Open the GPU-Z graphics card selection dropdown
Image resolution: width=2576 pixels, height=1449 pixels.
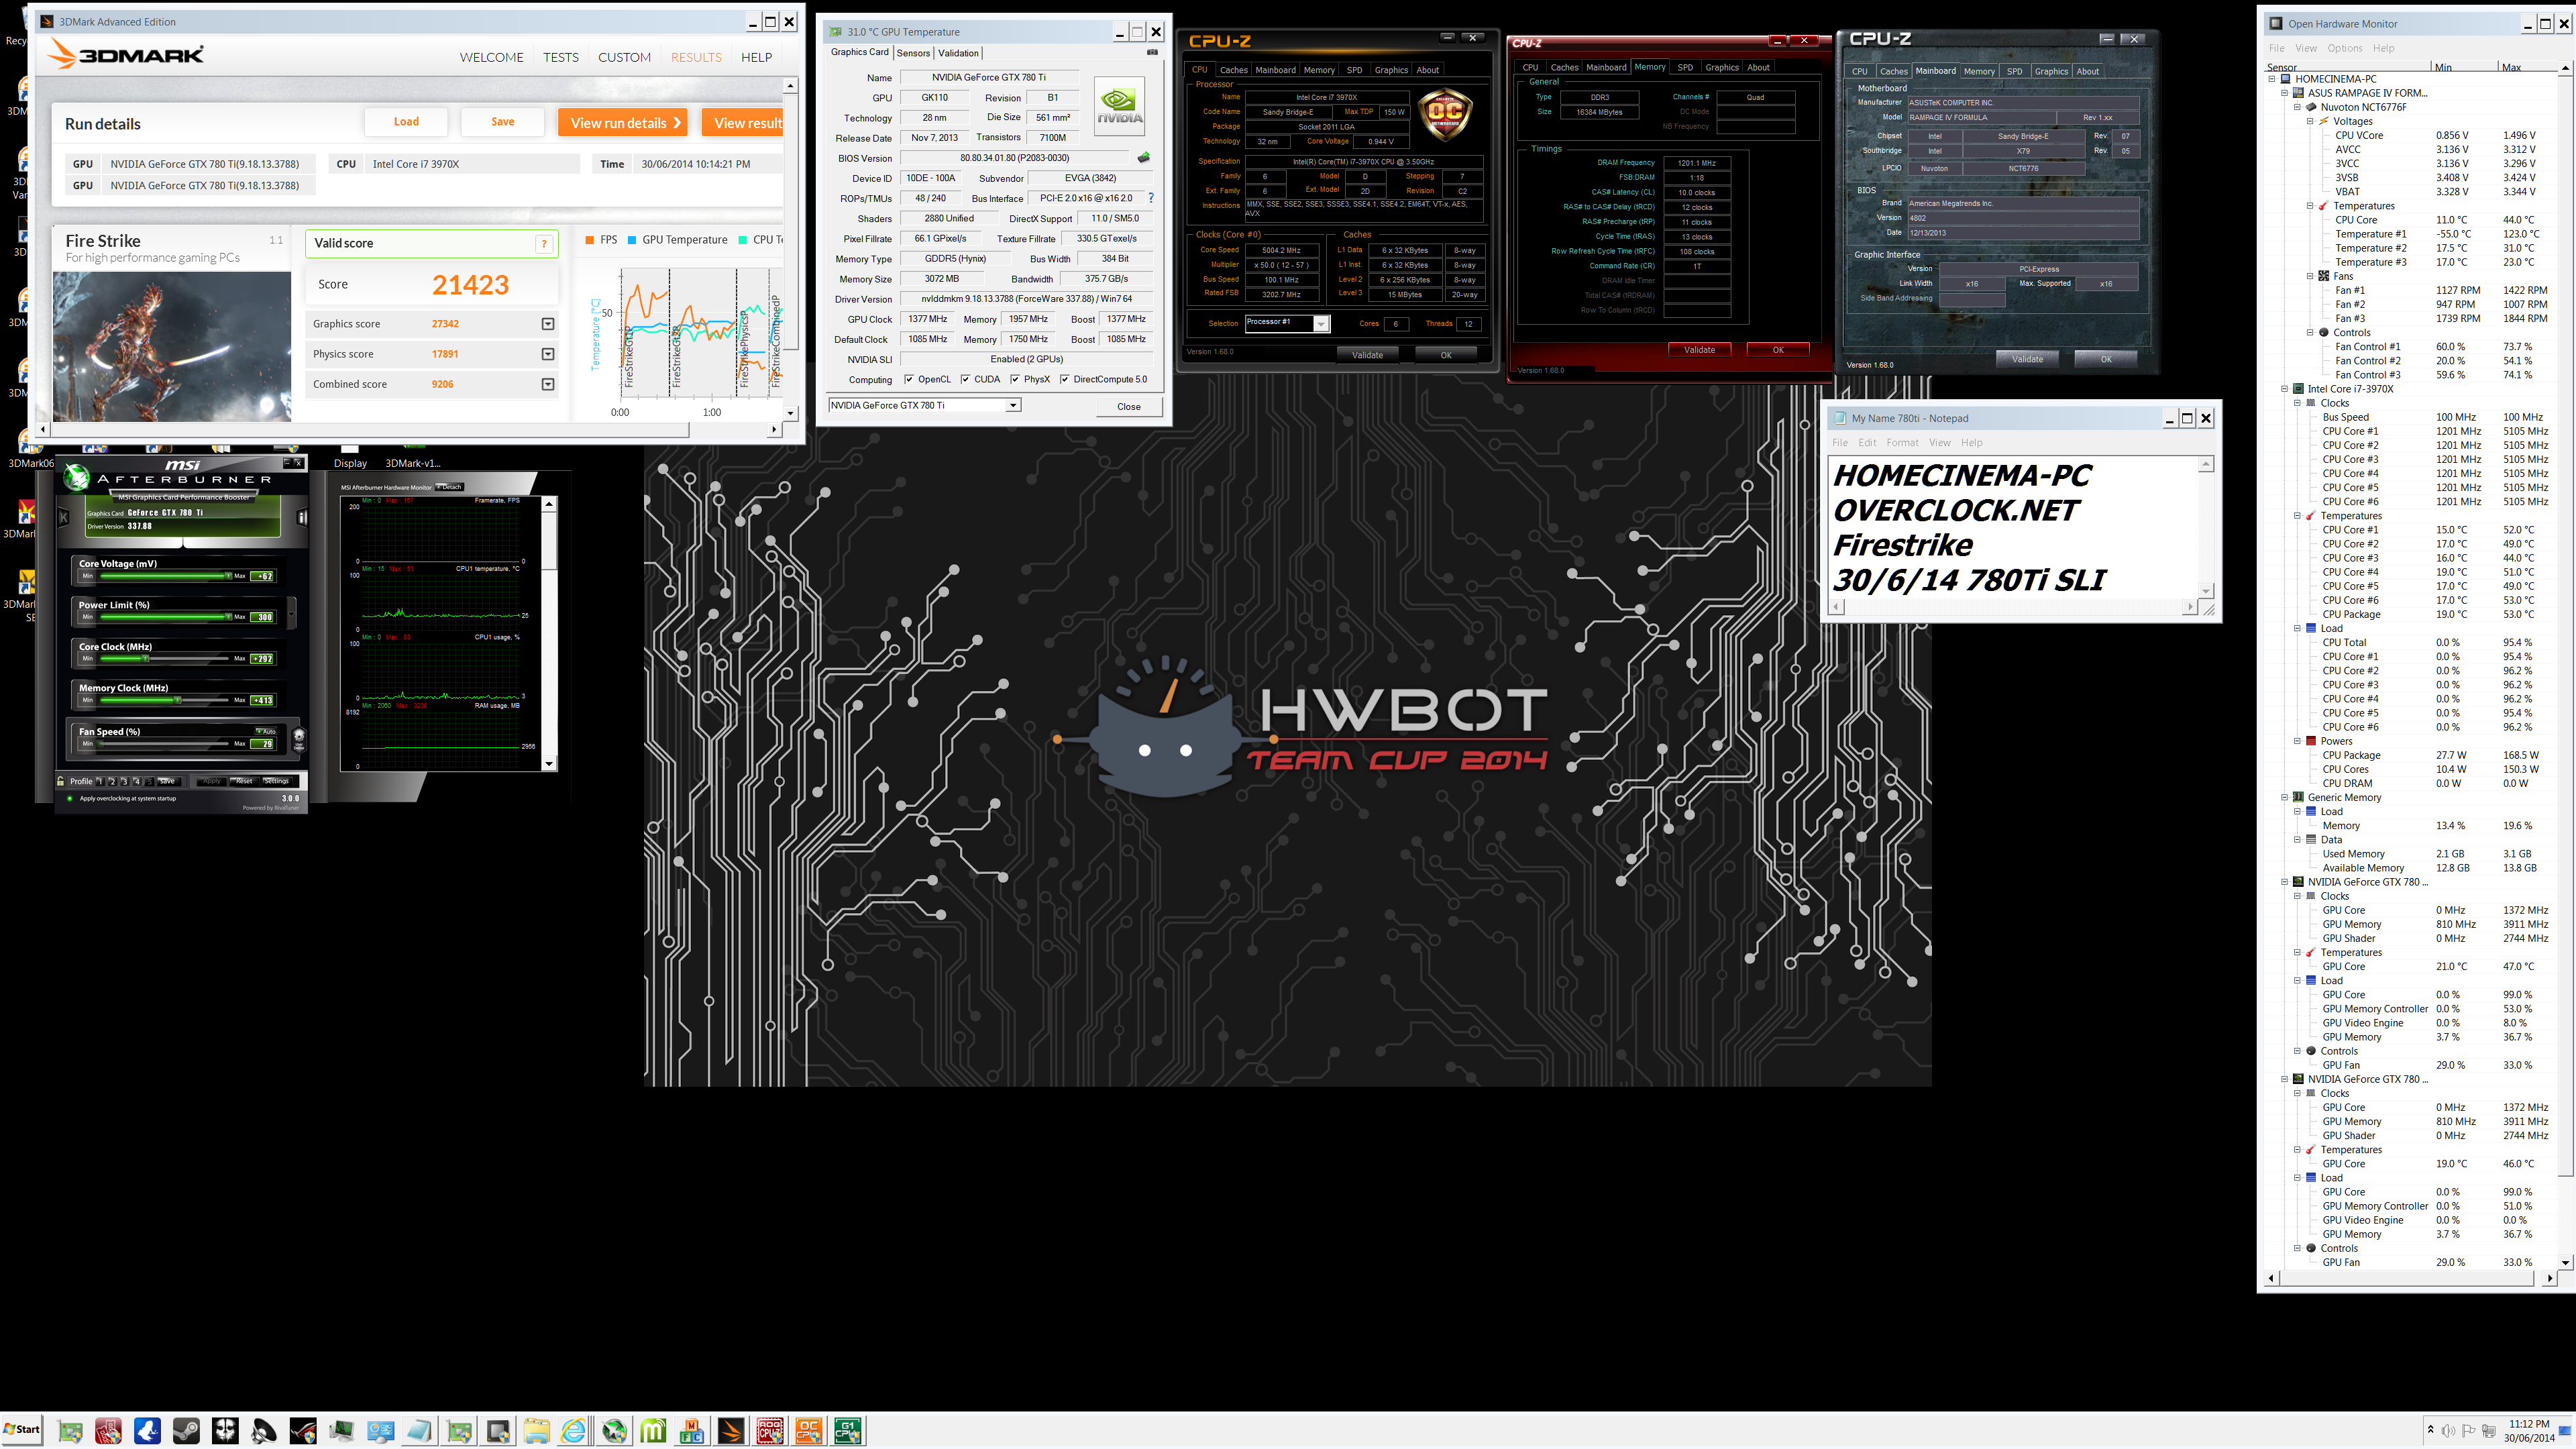[1013, 405]
